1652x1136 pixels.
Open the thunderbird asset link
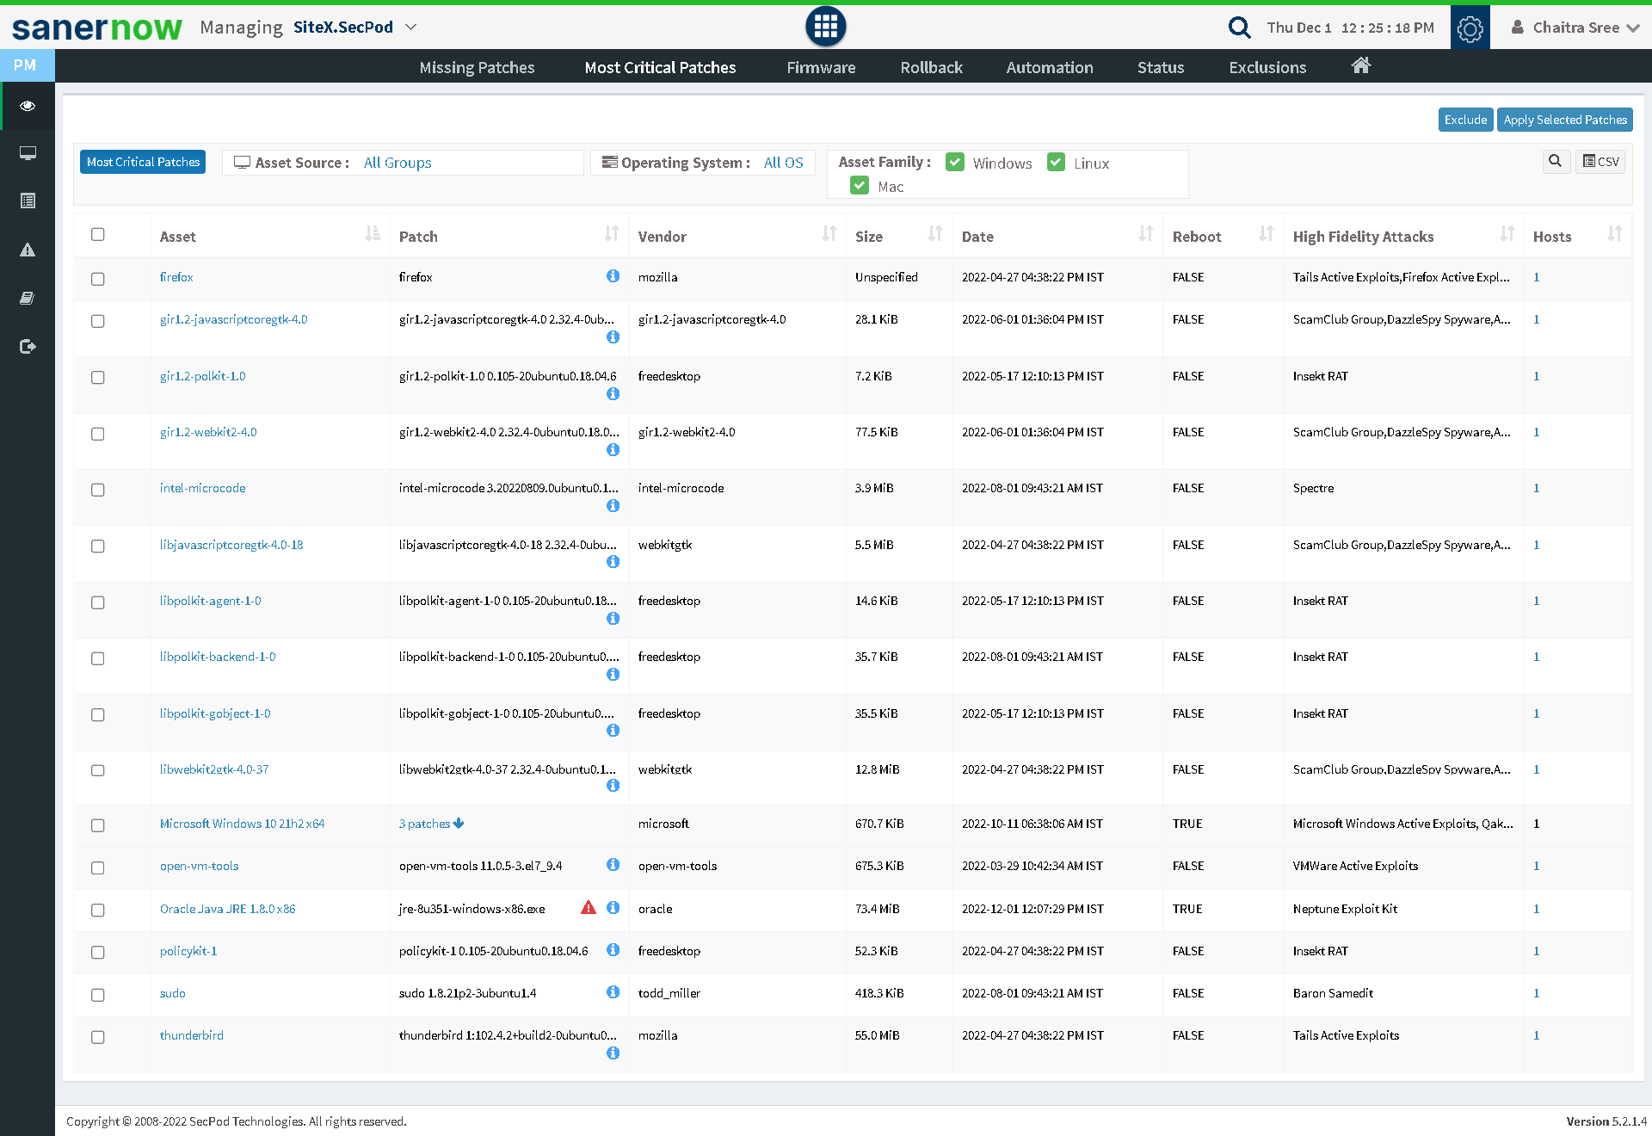coord(191,1035)
